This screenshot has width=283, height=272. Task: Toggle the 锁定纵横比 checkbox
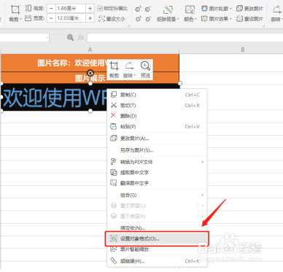point(100,9)
